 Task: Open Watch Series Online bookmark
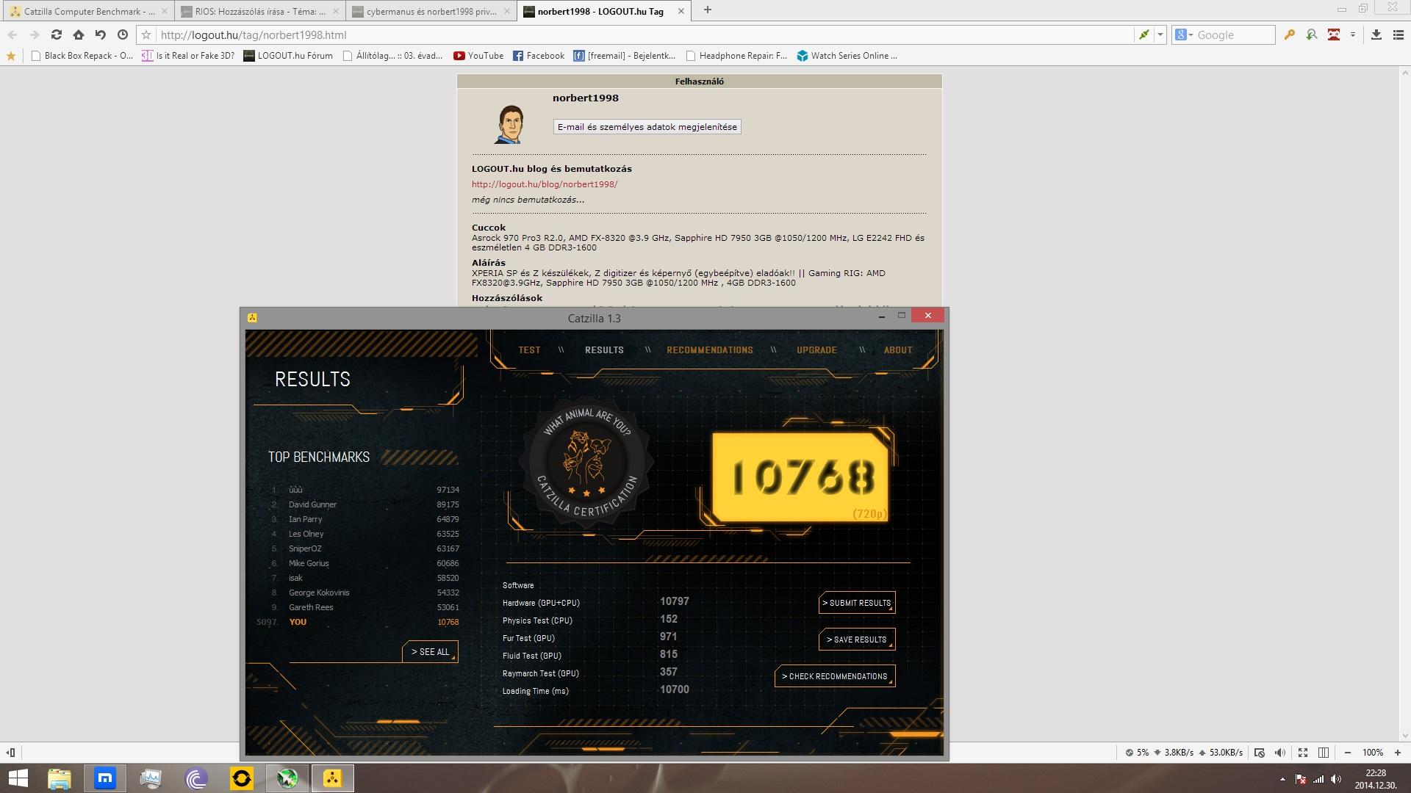(847, 56)
